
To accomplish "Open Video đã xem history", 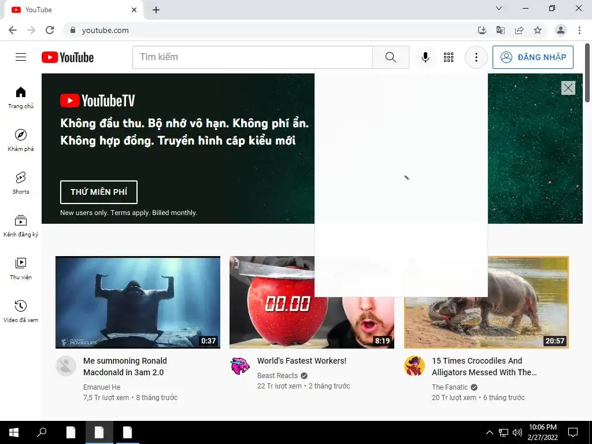I will pyautogui.click(x=21, y=311).
